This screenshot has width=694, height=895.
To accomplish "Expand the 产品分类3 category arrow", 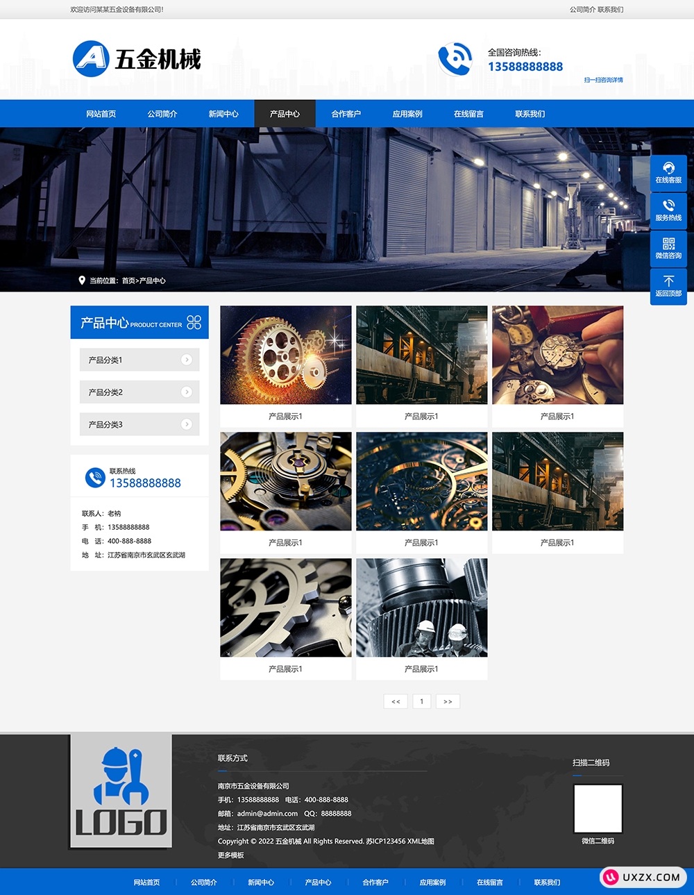I will pos(186,424).
